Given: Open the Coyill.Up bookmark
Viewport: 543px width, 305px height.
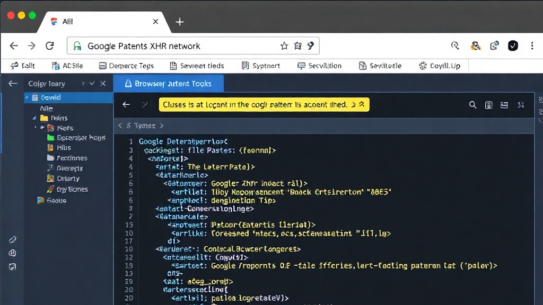Looking at the screenshot, I should coord(440,66).
